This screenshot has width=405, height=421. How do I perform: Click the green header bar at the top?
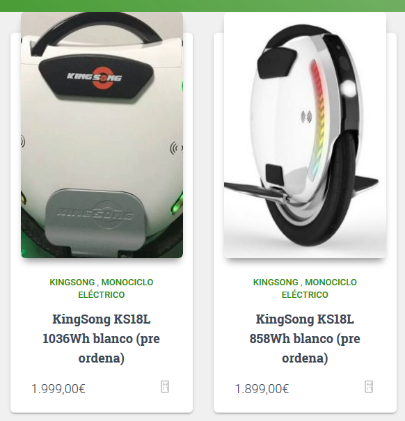click(x=202, y=6)
